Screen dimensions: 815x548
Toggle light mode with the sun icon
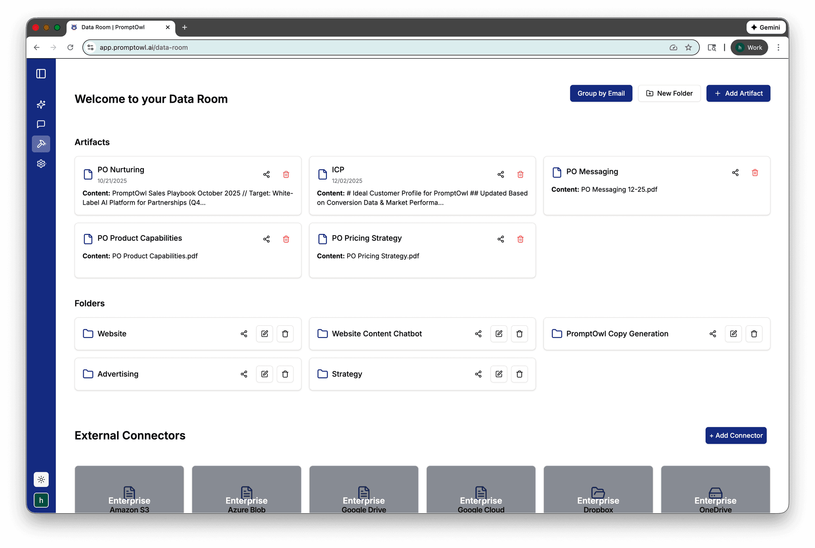coord(41,480)
